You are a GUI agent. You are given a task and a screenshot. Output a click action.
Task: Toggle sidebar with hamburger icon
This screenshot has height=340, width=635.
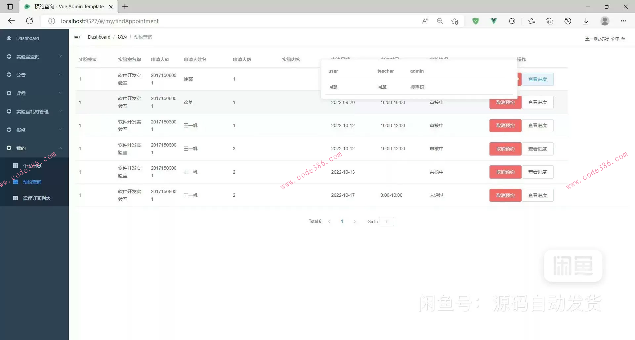[x=77, y=37]
